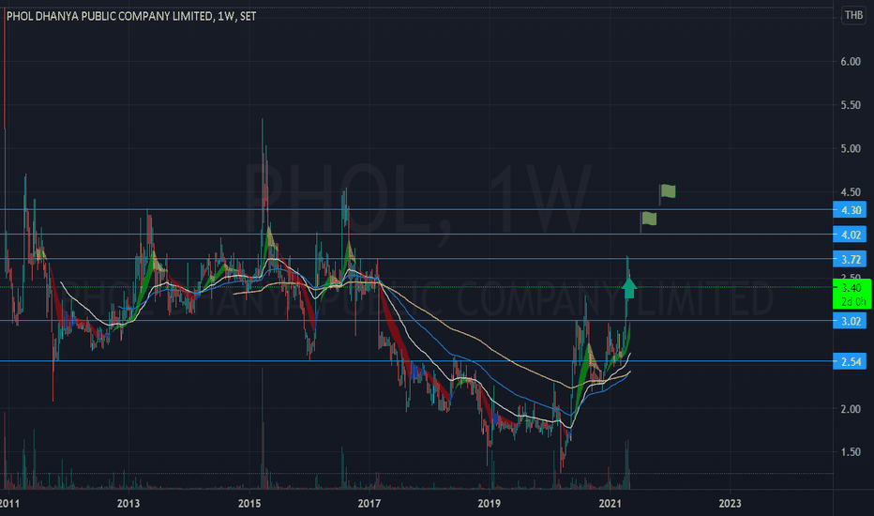Screen dimensions: 874x516
Task: Click the 6.00 price axis label
Action: tap(850, 61)
